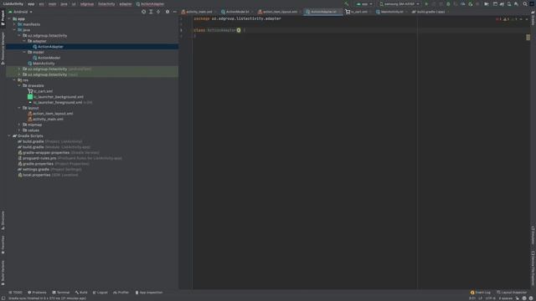
Task: Collapse the layout folder
Action: point(19,108)
